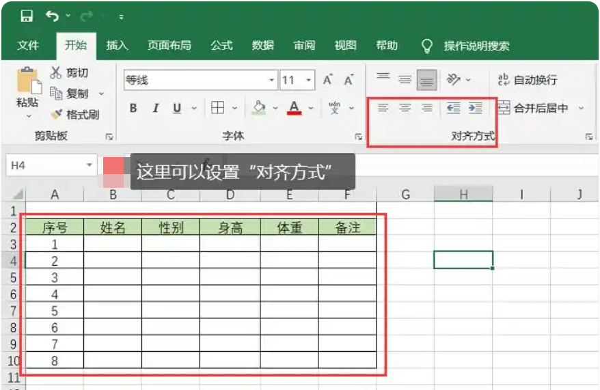Viewport: 600px width, 390px height.
Task: Open the 页面布局 ribbon tab
Action: tap(169, 46)
